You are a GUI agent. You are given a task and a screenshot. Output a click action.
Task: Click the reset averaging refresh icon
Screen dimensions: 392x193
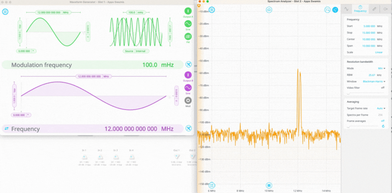coord(383,126)
